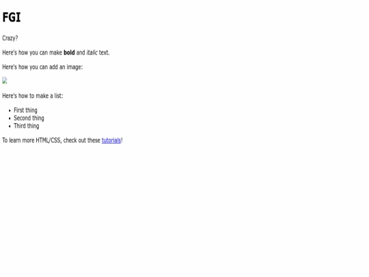Click the text Here's how you can make
This screenshot has width=369, height=277.
32,53
